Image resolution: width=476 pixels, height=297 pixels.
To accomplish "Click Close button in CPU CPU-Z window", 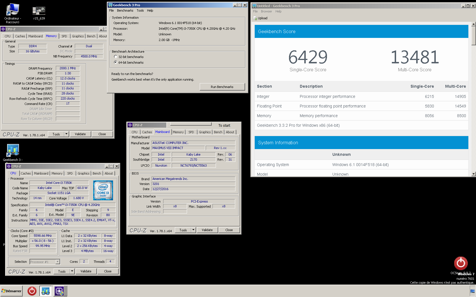I will coord(108,271).
